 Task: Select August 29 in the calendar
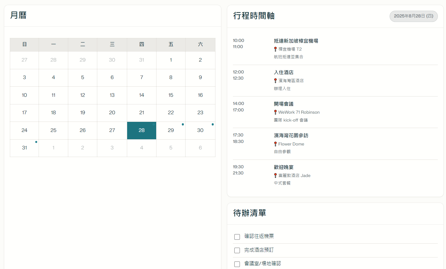(171, 130)
